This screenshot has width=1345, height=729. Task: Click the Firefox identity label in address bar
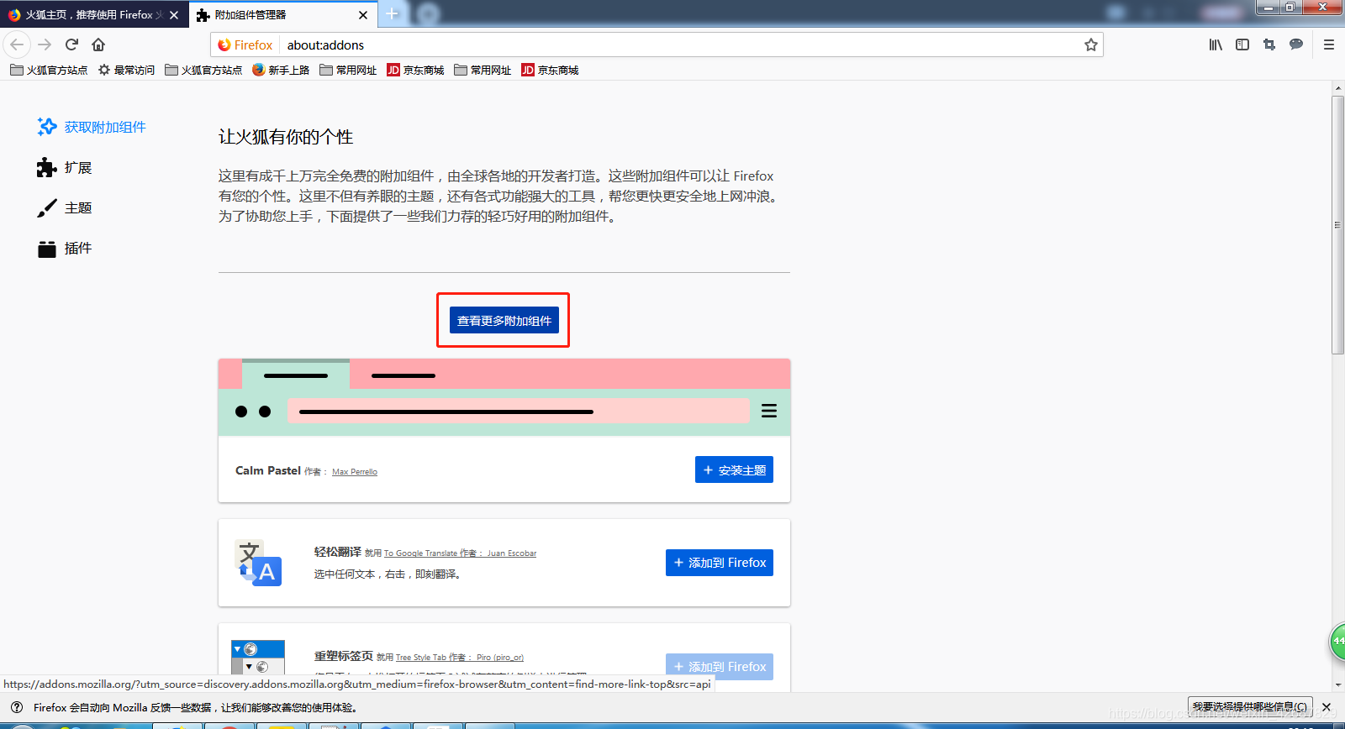245,45
